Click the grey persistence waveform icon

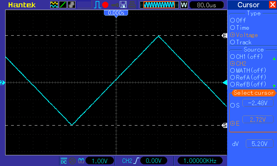click(71, 5)
